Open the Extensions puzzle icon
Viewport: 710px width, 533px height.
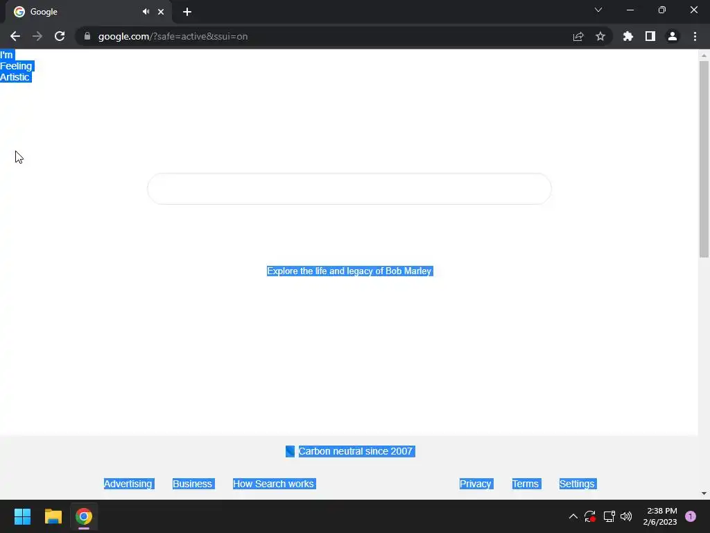coord(628,36)
